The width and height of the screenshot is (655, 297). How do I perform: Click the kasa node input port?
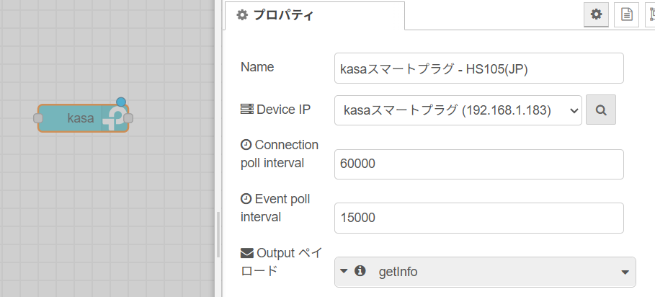click(x=38, y=118)
